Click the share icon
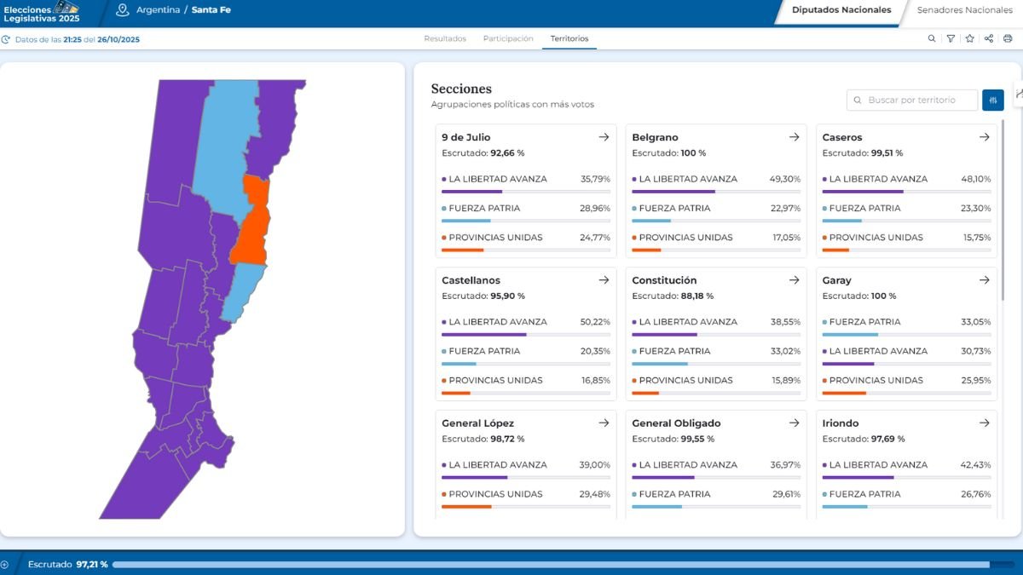 click(989, 38)
